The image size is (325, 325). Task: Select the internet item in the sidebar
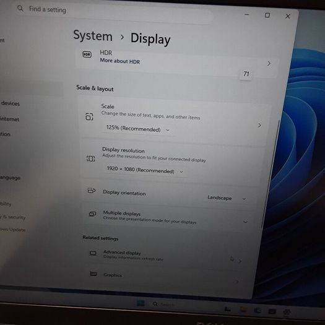[9, 119]
